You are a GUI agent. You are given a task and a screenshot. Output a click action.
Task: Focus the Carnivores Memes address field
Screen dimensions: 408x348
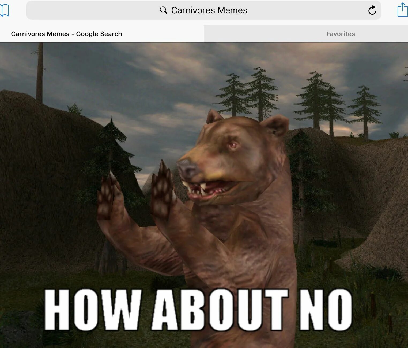tap(204, 10)
